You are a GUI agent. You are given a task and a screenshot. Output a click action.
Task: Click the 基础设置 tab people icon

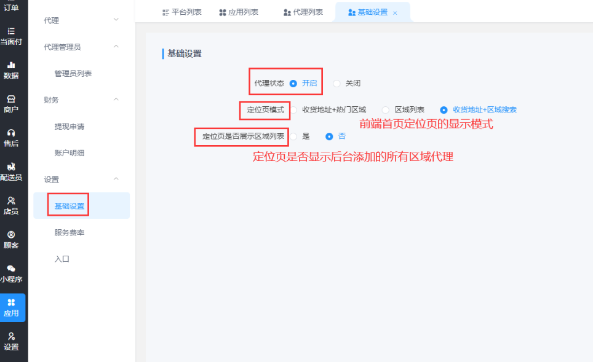tap(352, 12)
